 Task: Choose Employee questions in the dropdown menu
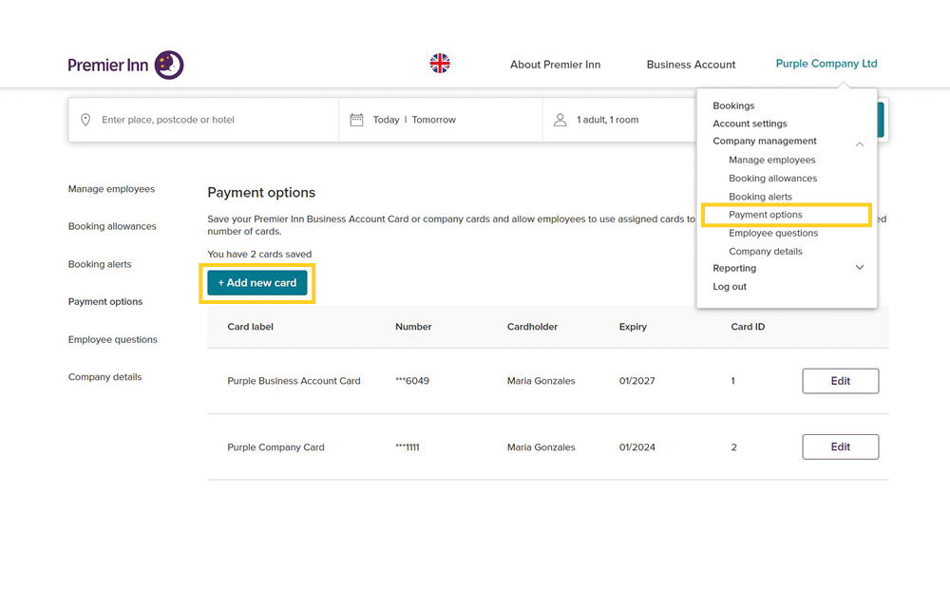773,233
